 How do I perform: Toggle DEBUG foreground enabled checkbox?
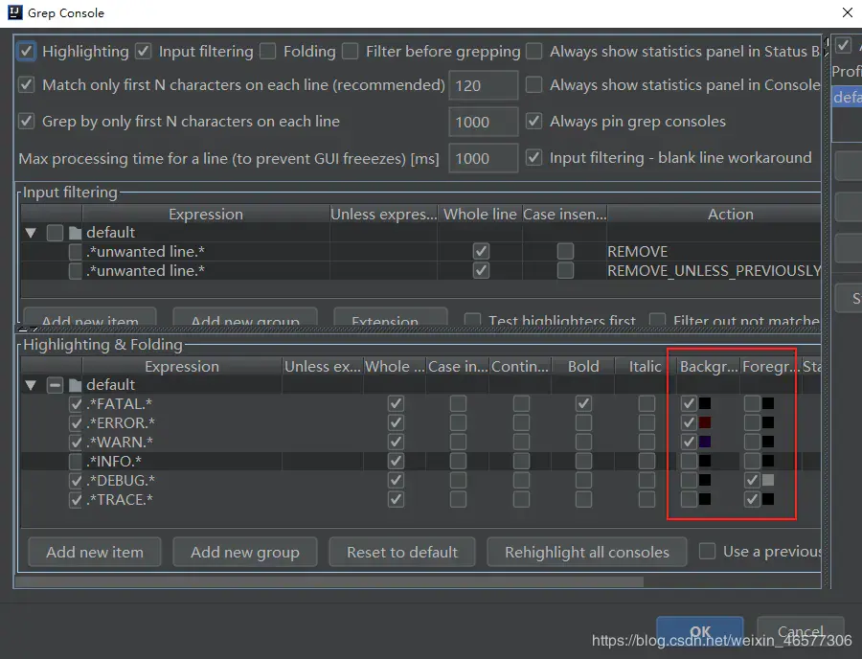pos(752,481)
